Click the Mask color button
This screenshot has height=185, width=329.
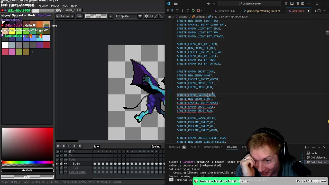96,16
